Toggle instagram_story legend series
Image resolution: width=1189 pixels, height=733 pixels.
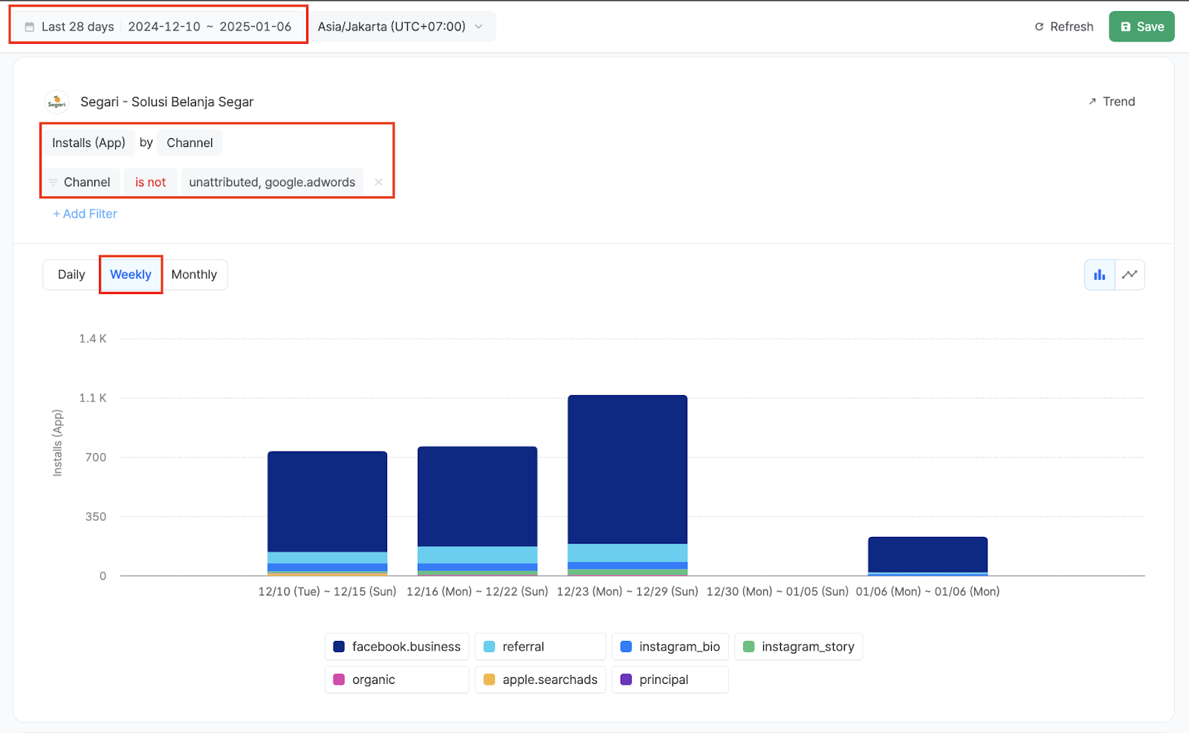click(x=799, y=647)
